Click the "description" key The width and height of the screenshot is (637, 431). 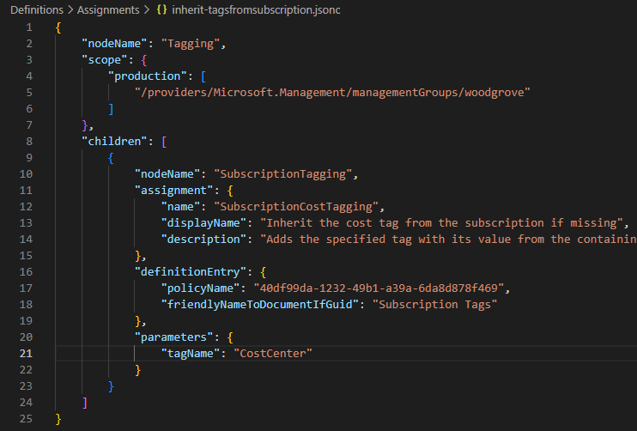tap(203, 239)
